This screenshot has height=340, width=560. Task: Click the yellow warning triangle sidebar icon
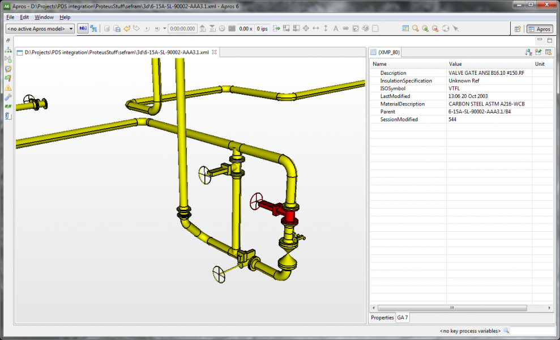click(x=8, y=88)
